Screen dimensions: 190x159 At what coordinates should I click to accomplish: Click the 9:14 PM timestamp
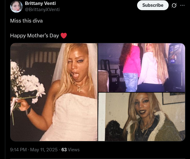18,150
